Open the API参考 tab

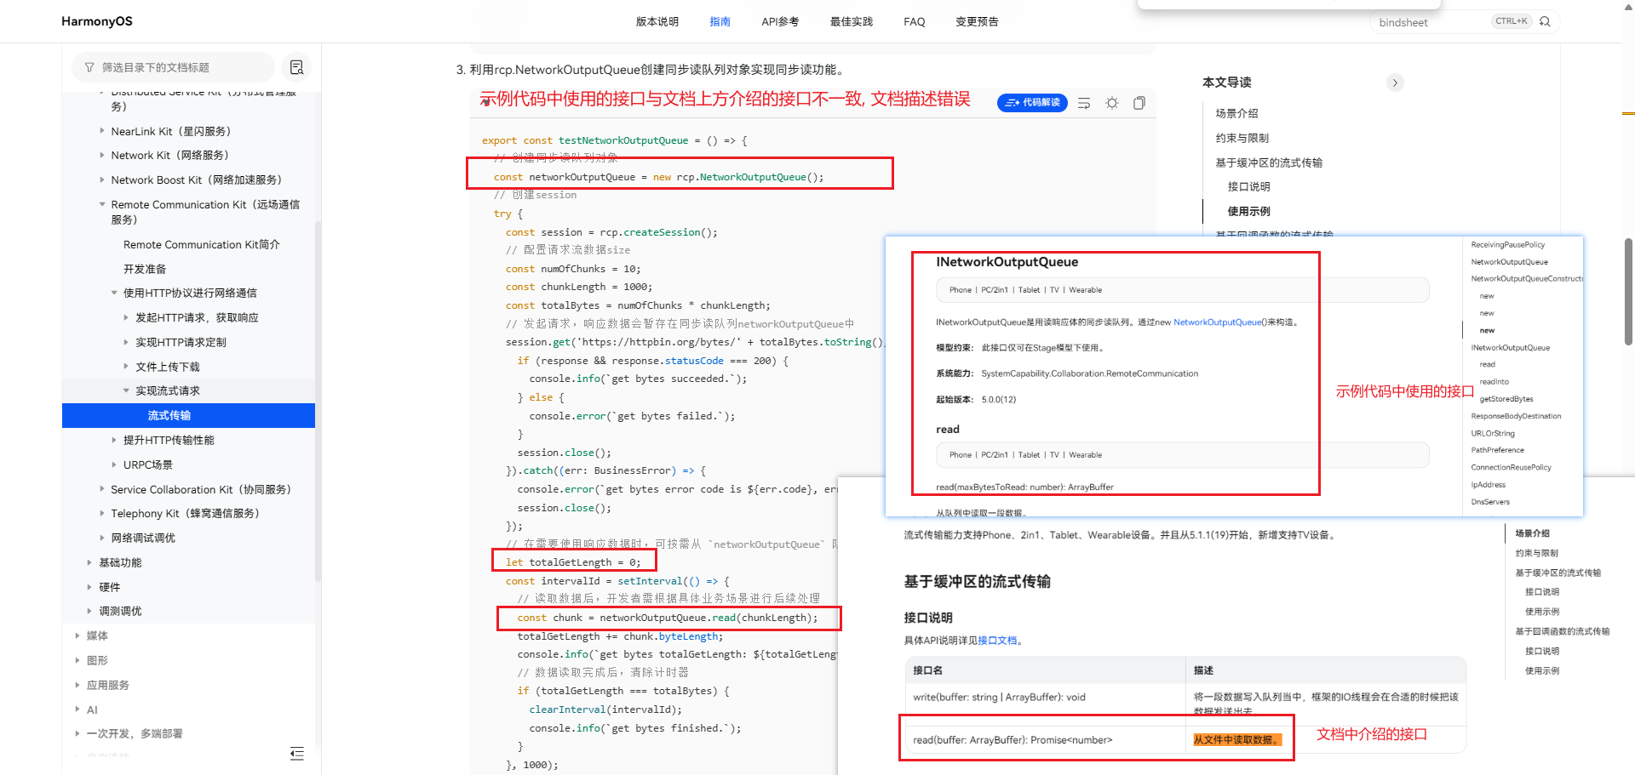pos(780,21)
